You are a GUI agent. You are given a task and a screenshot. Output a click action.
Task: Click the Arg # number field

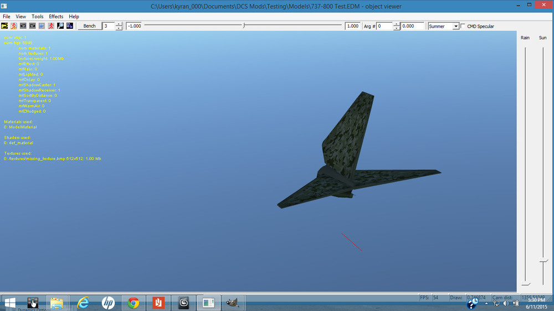pyautogui.click(x=384, y=26)
